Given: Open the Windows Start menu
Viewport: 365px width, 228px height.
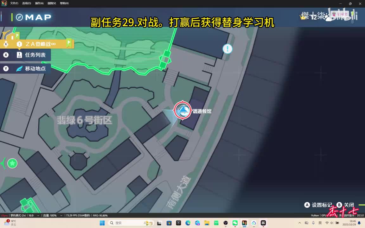Looking at the screenshot, I should [102, 223].
